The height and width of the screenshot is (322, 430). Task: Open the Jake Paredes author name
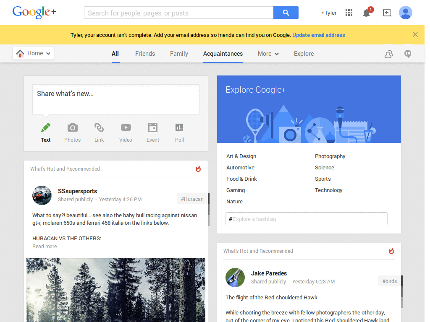(x=269, y=273)
